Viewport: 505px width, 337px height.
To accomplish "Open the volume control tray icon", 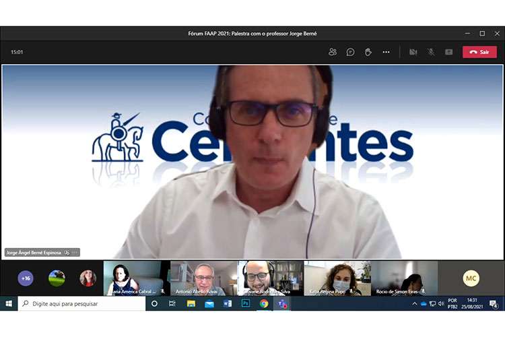I will coord(441,303).
